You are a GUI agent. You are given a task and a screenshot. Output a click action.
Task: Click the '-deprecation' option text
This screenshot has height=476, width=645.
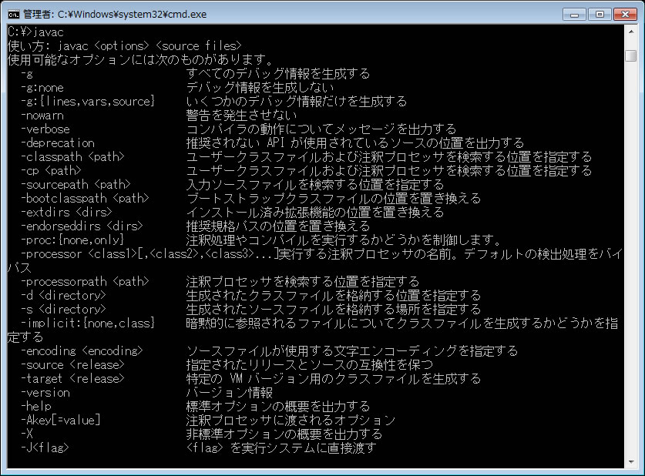tap(58, 143)
